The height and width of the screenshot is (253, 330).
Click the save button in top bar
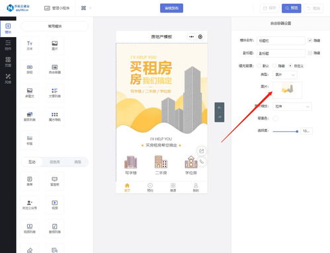270,8
